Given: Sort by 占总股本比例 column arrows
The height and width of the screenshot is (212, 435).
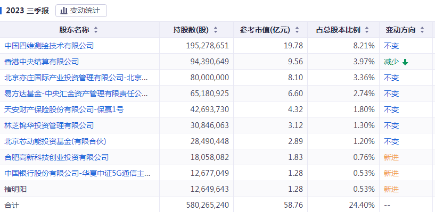Looking at the screenshot, I should [x=367, y=30].
